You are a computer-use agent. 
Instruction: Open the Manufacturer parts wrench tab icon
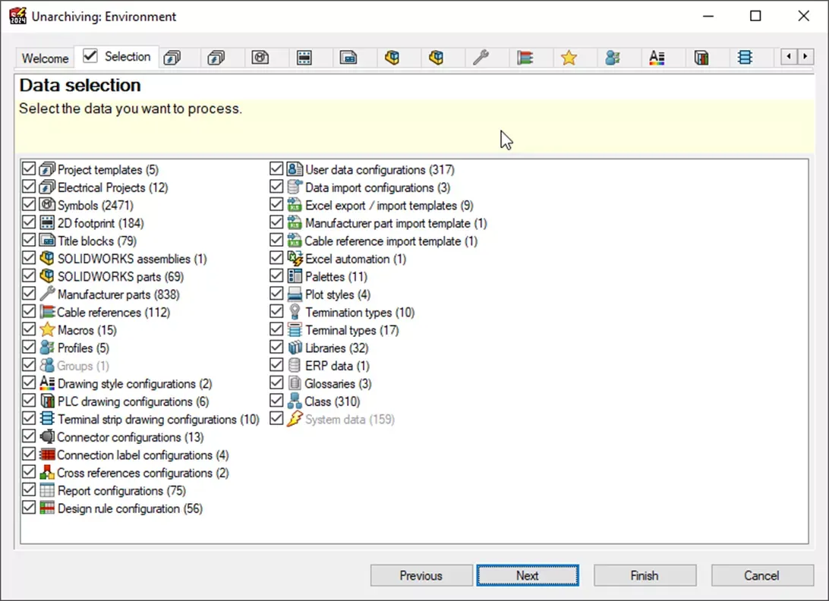pos(481,57)
